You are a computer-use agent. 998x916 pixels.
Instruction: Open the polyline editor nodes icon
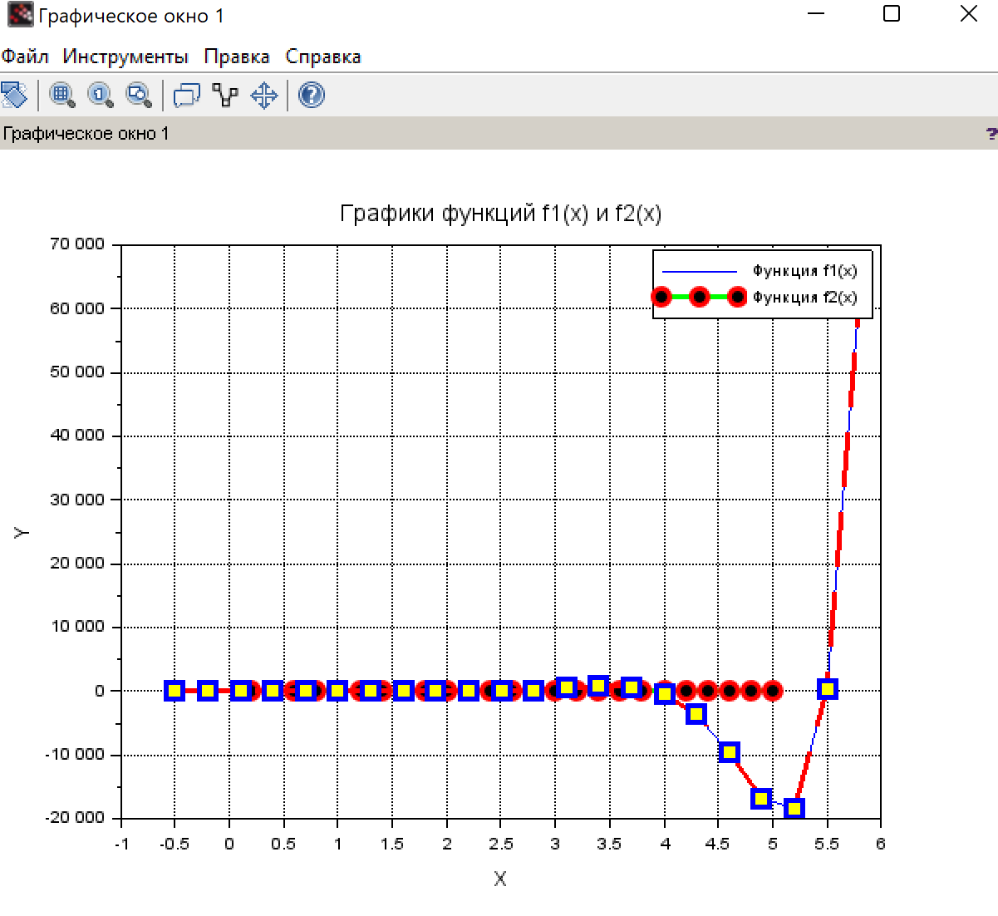tap(225, 96)
